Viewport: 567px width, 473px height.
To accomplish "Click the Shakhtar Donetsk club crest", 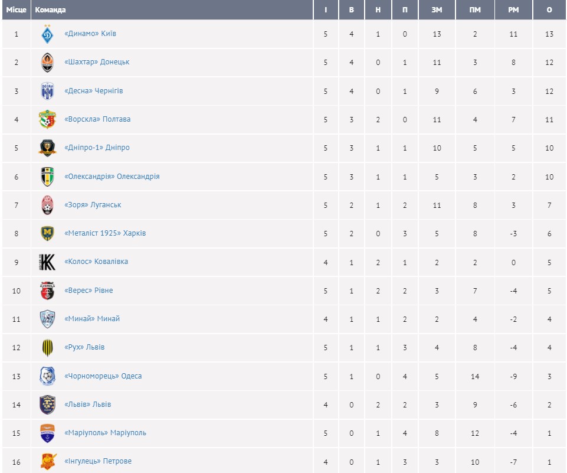I will (47, 62).
